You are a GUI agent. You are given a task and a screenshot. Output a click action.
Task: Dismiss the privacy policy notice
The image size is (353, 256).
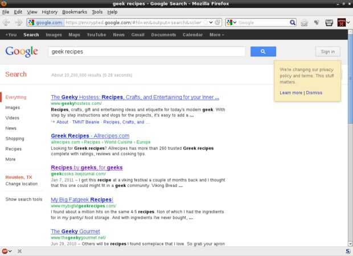[314, 92]
